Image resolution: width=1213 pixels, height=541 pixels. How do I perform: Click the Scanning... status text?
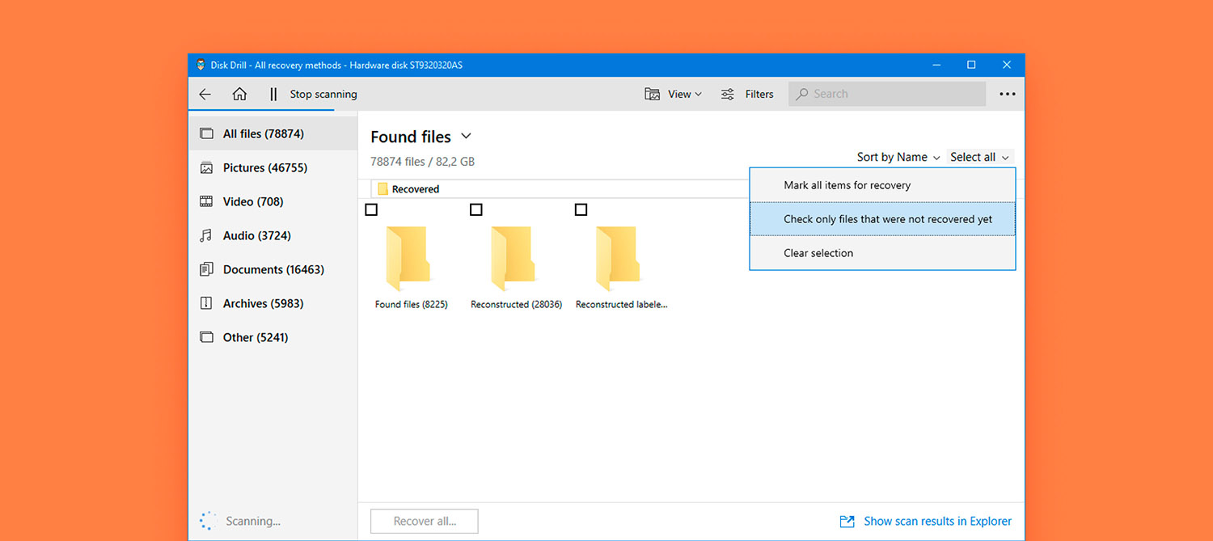(253, 522)
